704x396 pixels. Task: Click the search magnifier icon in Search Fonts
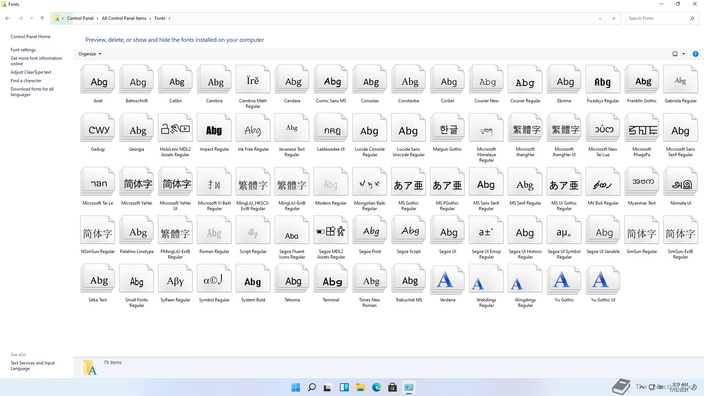tap(692, 18)
